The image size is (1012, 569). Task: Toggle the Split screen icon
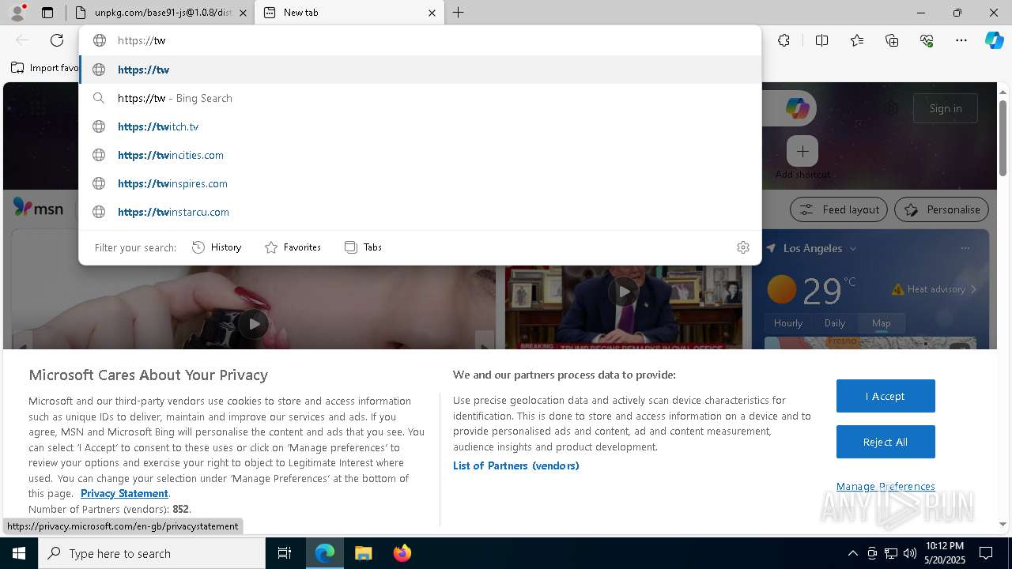[821, 40]
